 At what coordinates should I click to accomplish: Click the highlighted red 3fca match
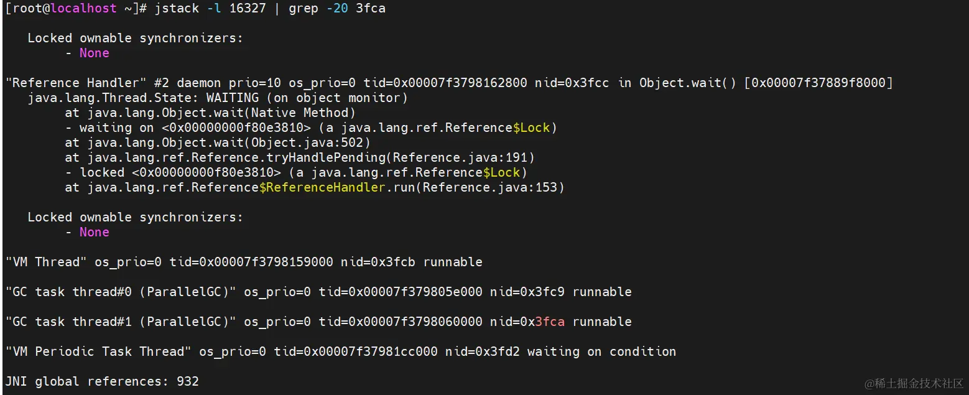(x=550, y=322)
